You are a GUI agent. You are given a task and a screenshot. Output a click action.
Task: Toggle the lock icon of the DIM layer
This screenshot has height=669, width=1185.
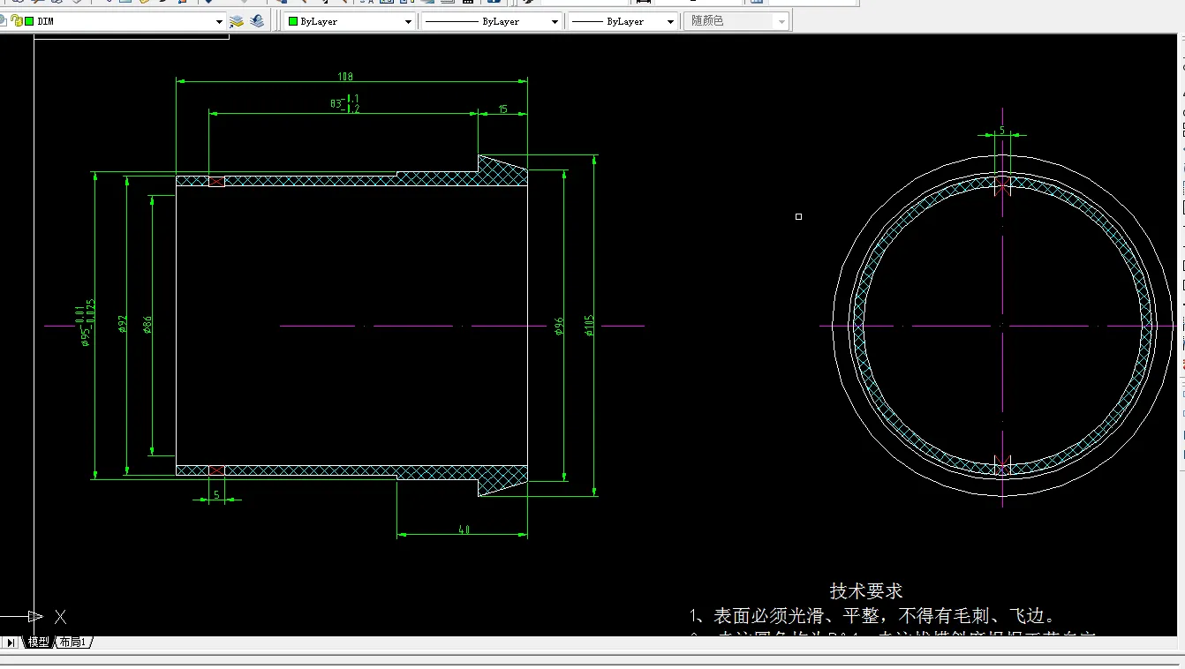coord(17,21)
